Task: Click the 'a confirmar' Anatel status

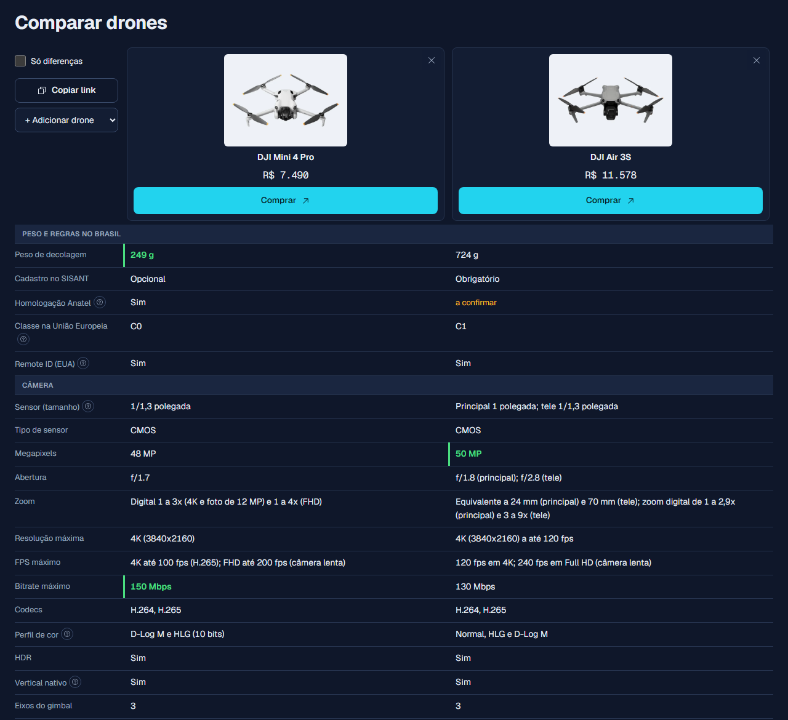Action: tap(476, 303)
